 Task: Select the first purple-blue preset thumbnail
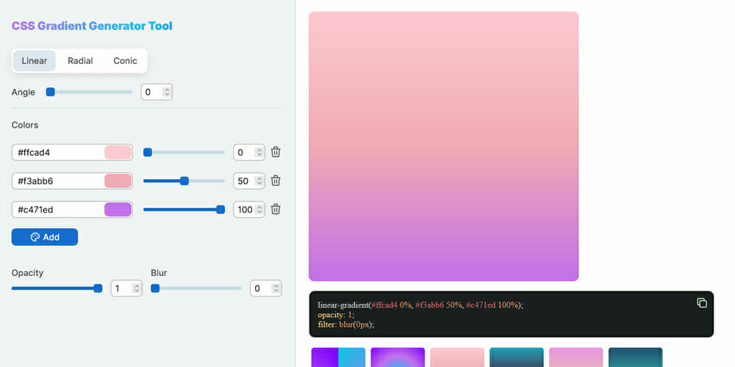pyautogui.click(x=338, y=357)
